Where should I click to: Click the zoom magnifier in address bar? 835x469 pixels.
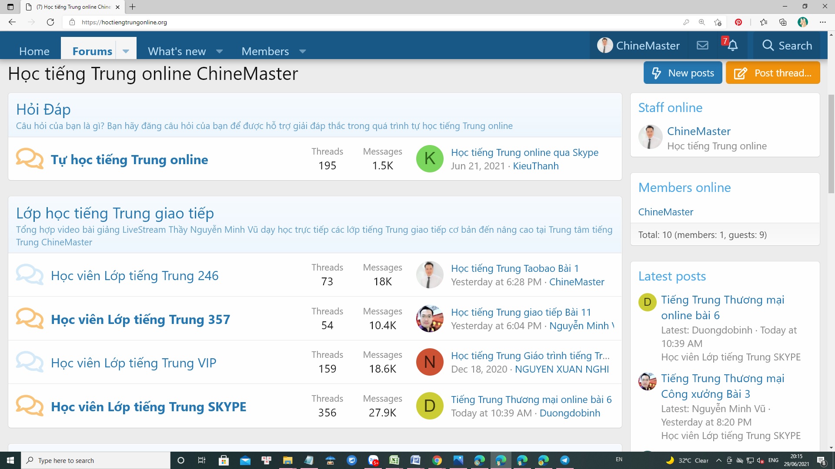tap(701, 22)
